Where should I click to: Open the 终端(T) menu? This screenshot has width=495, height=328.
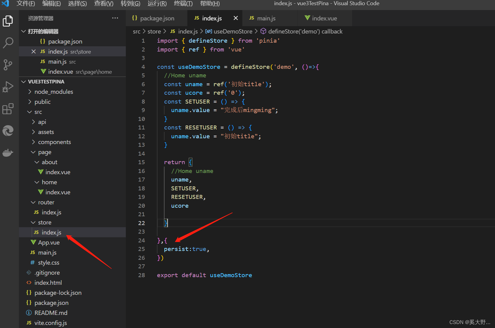click(183, 3)
